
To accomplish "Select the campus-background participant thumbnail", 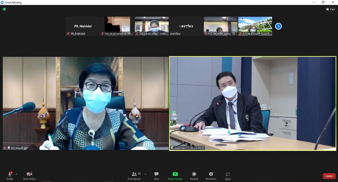I will [255, 26].
